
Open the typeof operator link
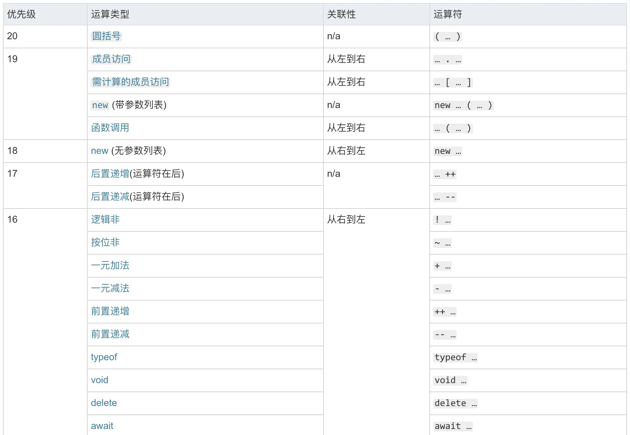pos(104,357)
